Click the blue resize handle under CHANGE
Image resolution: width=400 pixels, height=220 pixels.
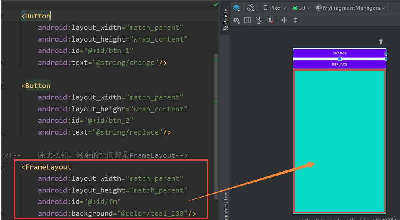pos(340,59)
